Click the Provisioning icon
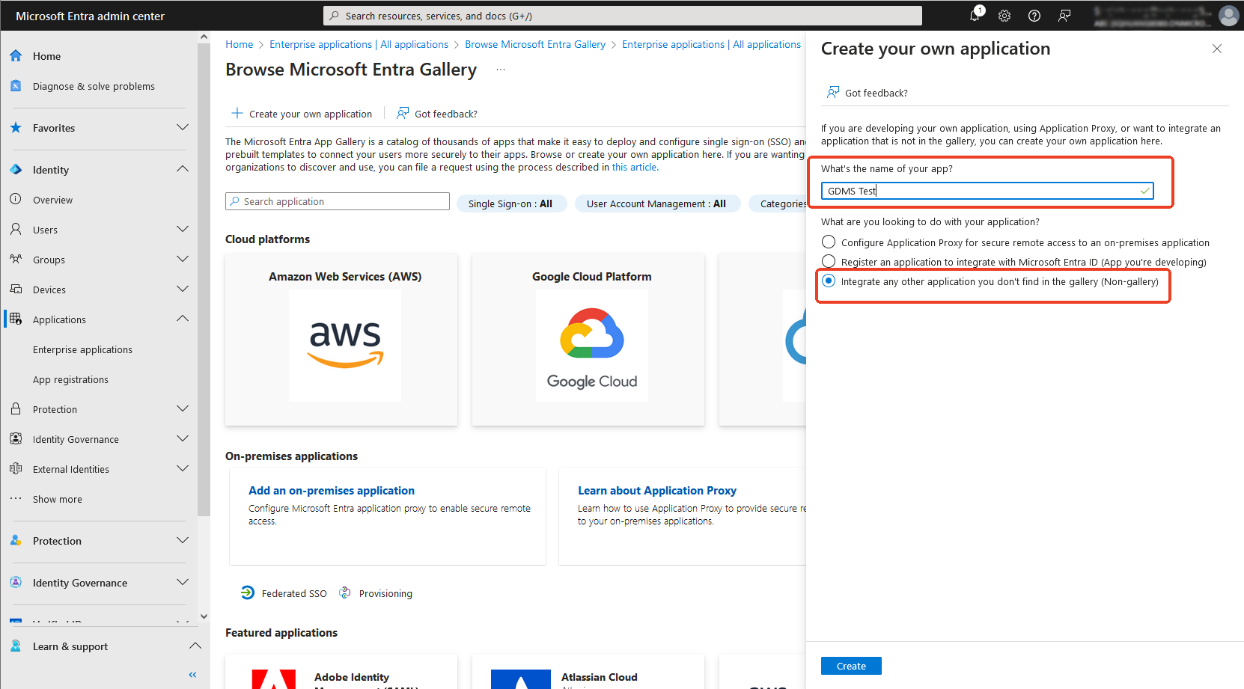 click(345, 593)
